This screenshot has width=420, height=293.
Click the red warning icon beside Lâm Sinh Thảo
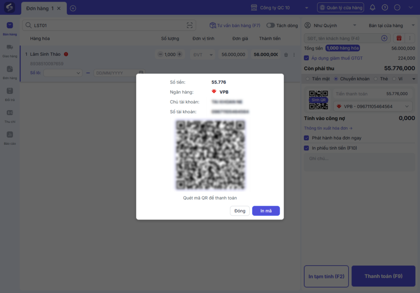tap(66, 54)
